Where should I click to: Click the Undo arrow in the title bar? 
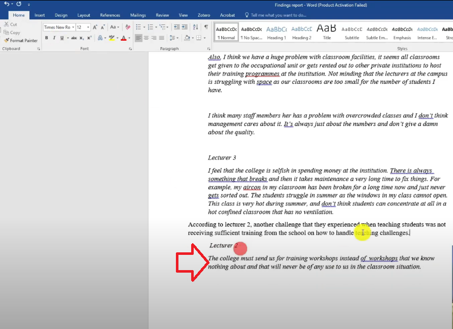pos(7,4)
